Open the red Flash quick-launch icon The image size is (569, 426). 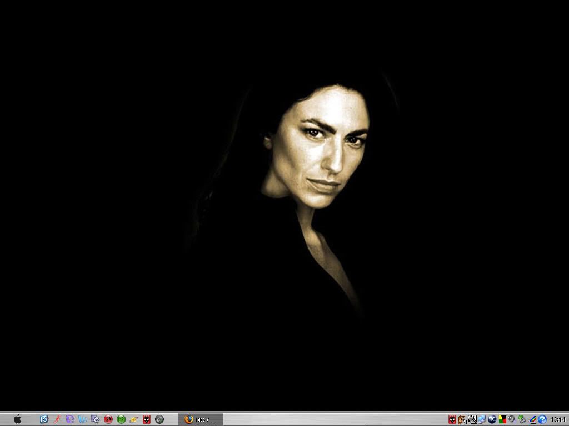(57, 419)
